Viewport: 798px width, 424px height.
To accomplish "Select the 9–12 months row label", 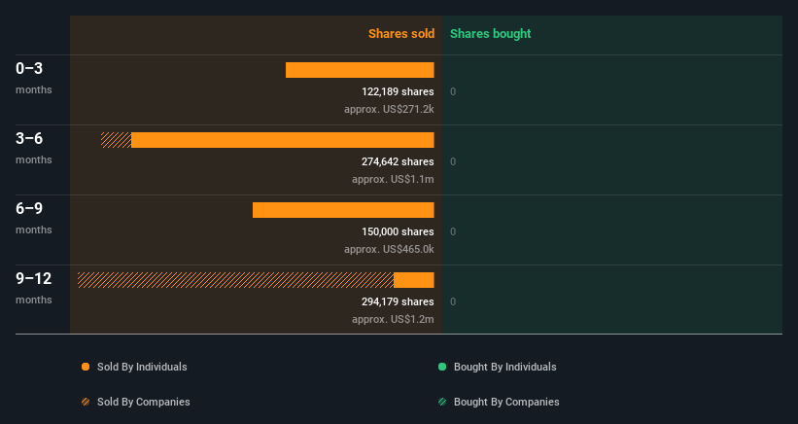I will pos(34,289).
